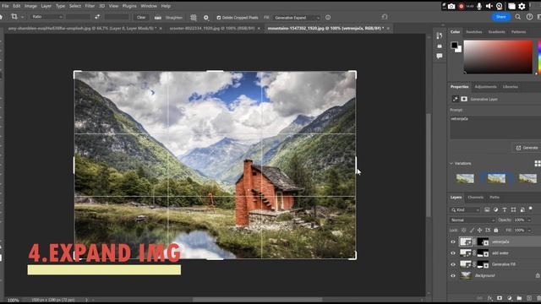This screenshot has width=541, height=304.
Task: Open the crop tool preset arrow
Action: click(x=23, y=17)
